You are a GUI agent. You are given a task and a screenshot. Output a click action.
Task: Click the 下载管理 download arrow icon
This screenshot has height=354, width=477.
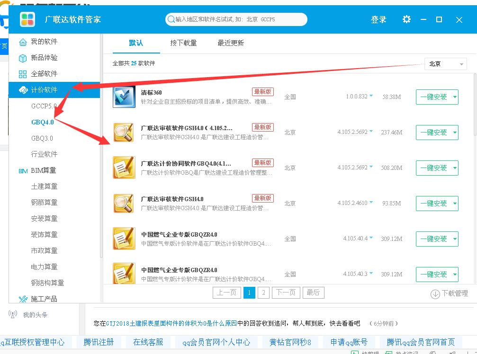(435, 294)
